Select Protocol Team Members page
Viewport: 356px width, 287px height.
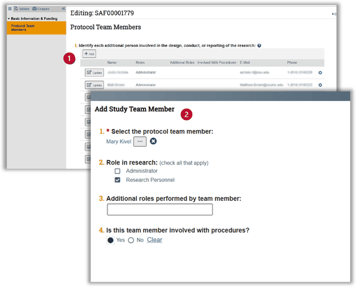(36, 28)
